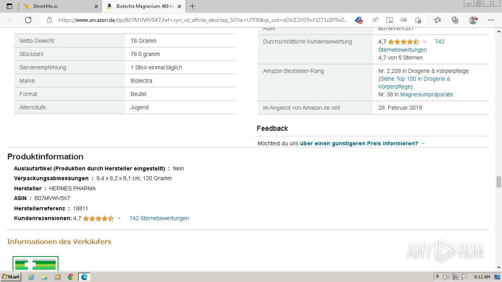This screenshot has width=502, height=282.
Task: Open Collections panel
Action: [455, 20]
